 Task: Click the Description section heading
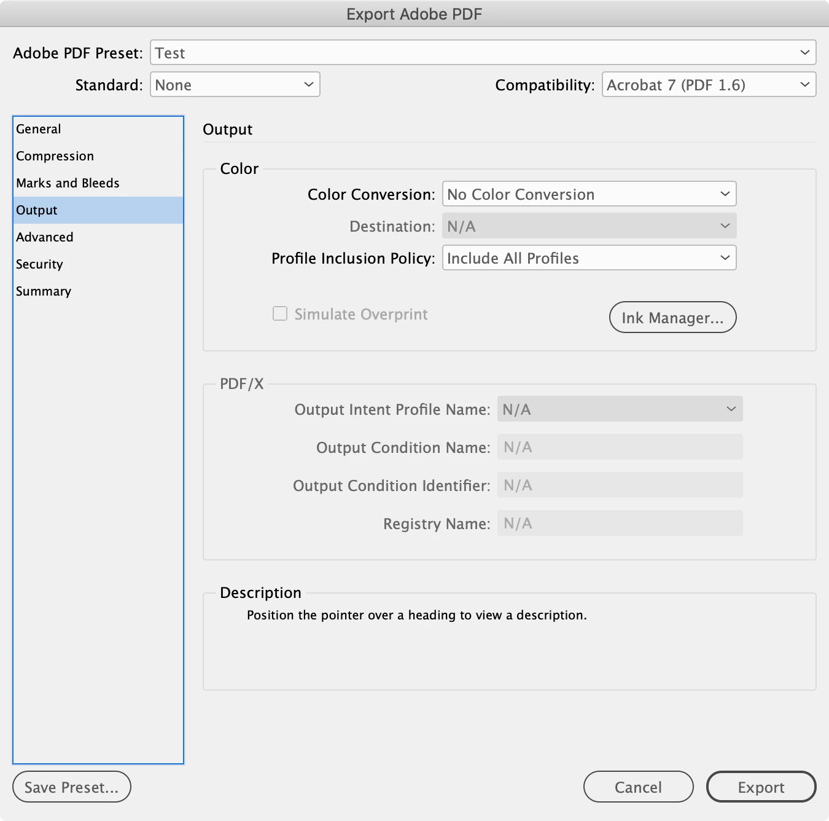coord(260,592)
